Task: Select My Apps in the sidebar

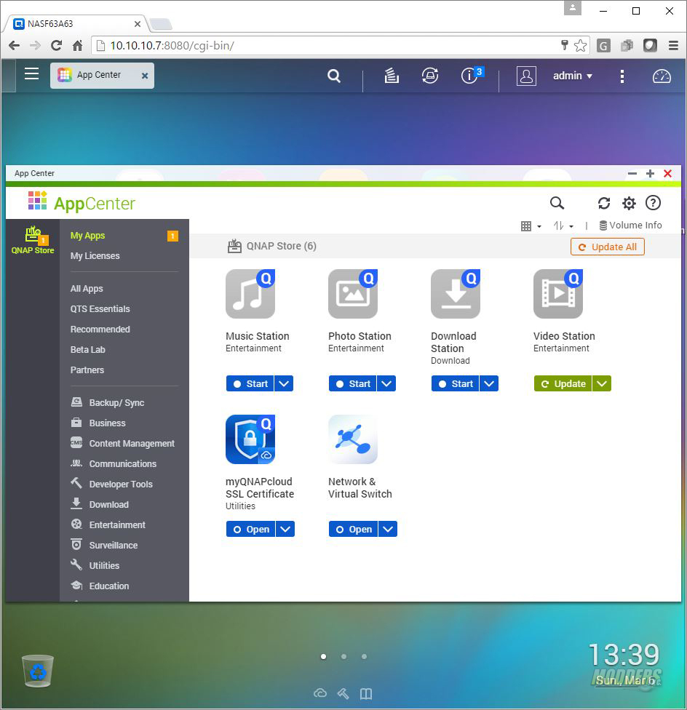Action: click(x=87, y=236)
